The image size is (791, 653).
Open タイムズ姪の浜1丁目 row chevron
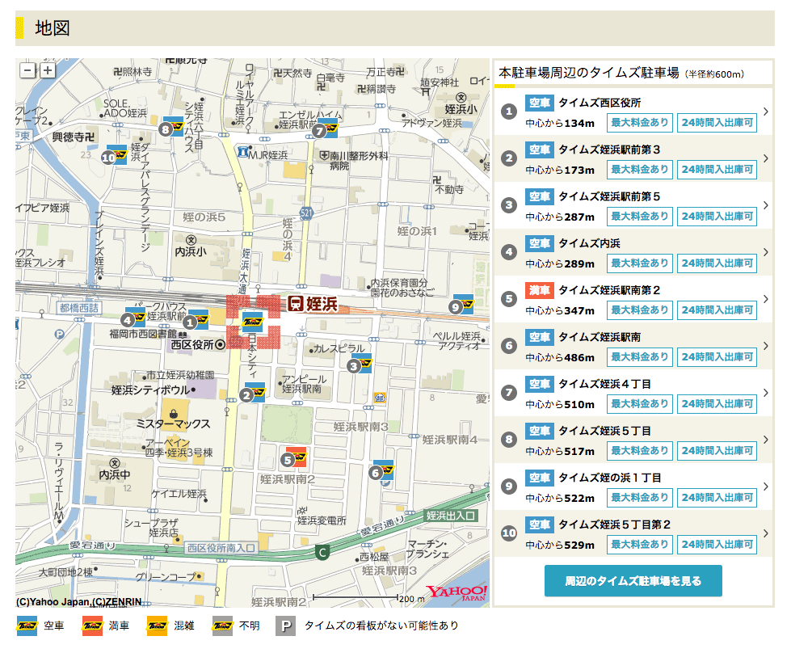[x=766, y=487]
